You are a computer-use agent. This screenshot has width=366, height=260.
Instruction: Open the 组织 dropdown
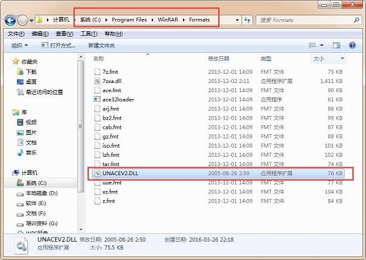click(20, 46)
